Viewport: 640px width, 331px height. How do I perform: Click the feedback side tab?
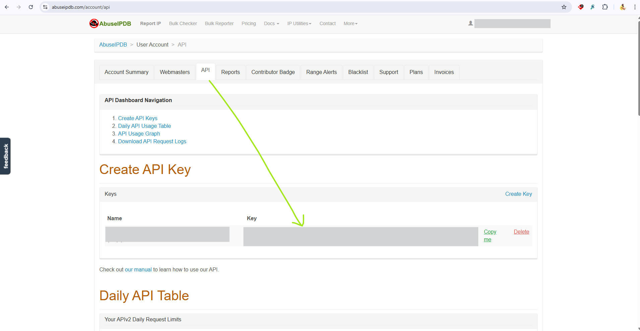pyautogui.click(x=5, y=156)
